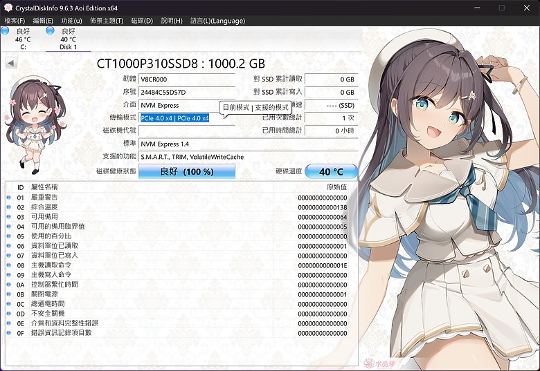540x371 pixels.
Task: Open the 語言(L)(Language) menu
Action: pyautogui.click(x=217, y=21)
